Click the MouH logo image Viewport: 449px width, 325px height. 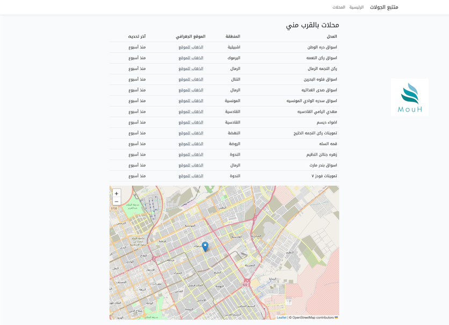(x=410, y=97)
